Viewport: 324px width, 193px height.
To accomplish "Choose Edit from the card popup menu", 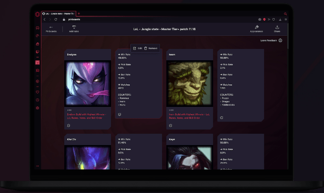I will (137, 48).
